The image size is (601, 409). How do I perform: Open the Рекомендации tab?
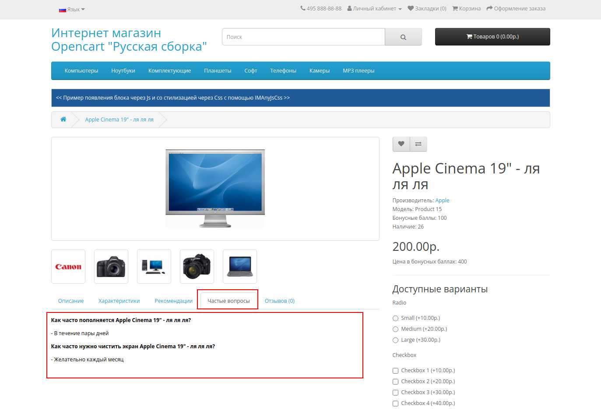(x=173, y=301)
